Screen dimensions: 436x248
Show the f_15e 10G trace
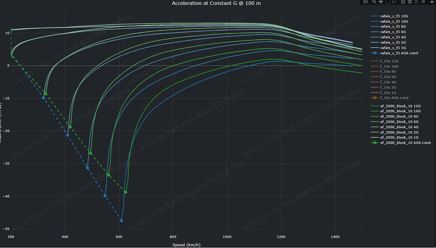[x=385, y=66]
